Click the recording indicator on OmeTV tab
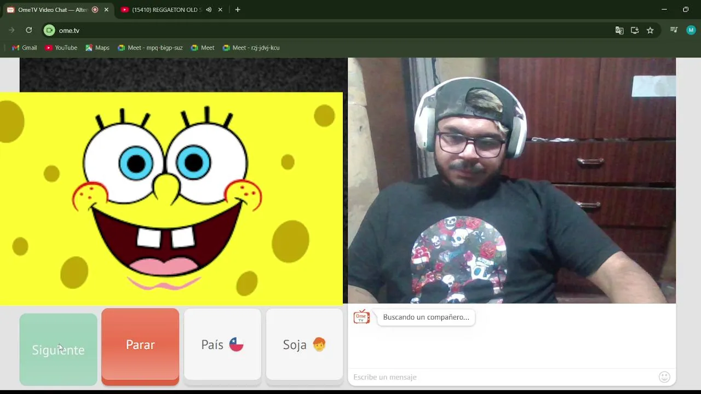The image size is (701, 394). 95,10
